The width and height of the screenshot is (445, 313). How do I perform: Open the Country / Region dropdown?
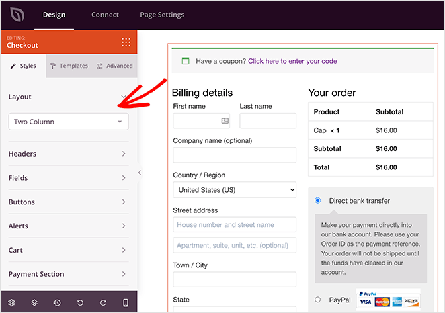tap(235, 190)
